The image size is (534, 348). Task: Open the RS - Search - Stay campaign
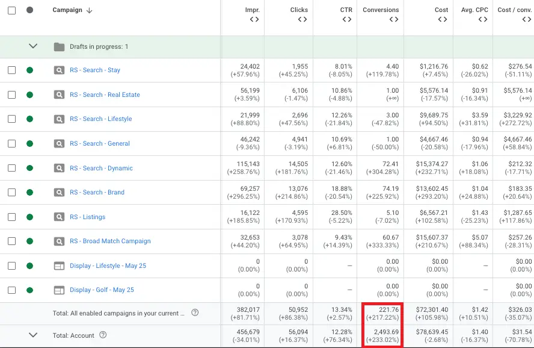pos(95,70)
